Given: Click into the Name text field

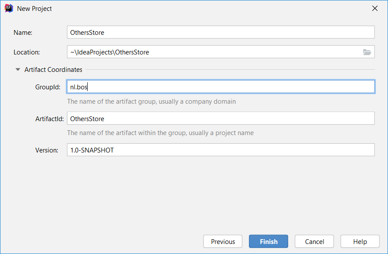Looking at the screenshot, I should point(221,32).
